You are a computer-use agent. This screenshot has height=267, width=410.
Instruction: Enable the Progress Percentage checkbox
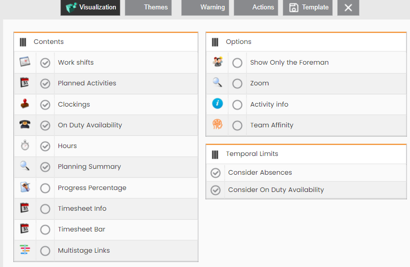tap(45, 188)
